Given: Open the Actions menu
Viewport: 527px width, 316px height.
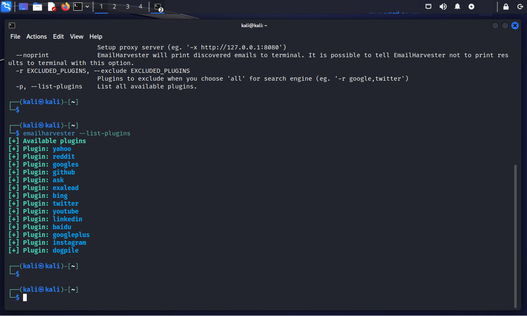Looking at the screenshot, I should tap(37, 37).
